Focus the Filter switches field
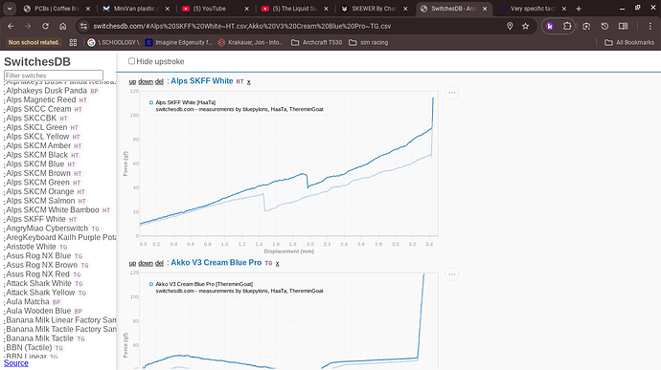The image size is (661, 370). (x=54, y=76)
